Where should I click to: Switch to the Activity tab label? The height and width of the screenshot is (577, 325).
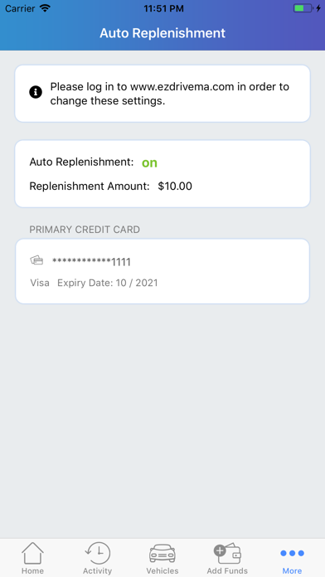[x=97, y=570]
